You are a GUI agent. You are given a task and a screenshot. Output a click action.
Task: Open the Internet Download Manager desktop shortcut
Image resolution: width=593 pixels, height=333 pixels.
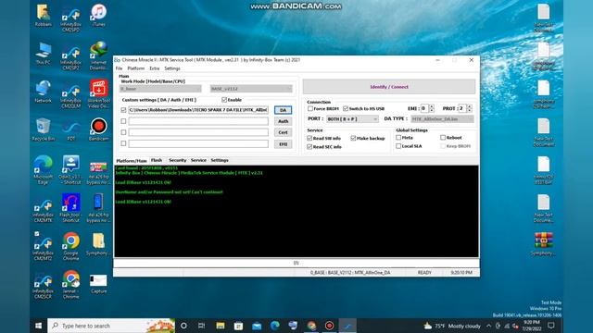click(x=99, y=56)
